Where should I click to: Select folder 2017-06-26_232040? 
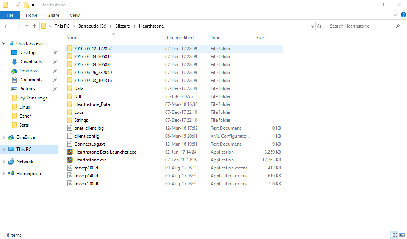[x=174, y=73]
